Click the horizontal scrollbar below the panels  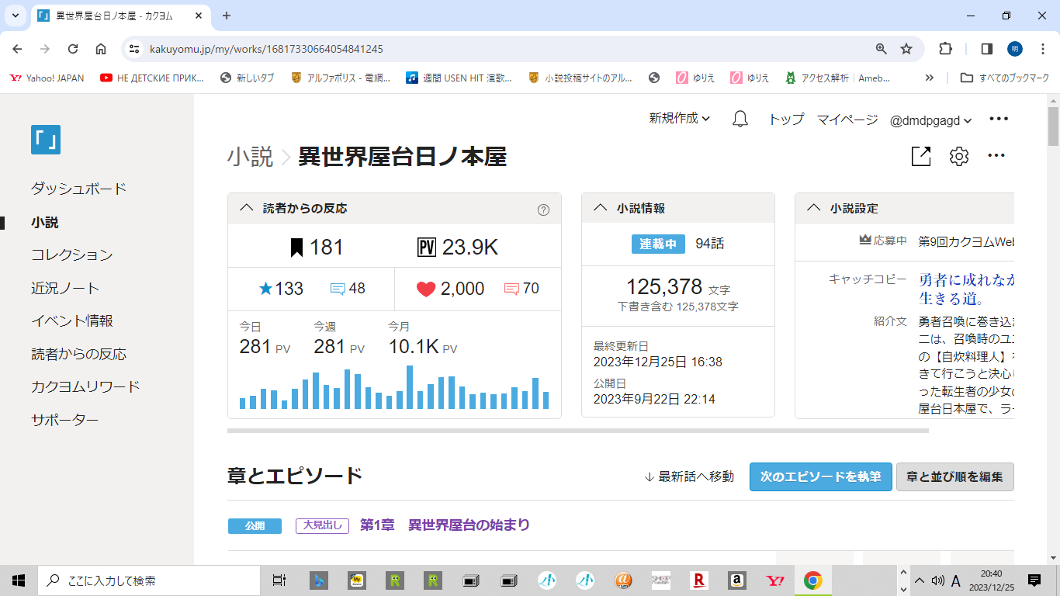pyautogui.click(x=577, y=430)
